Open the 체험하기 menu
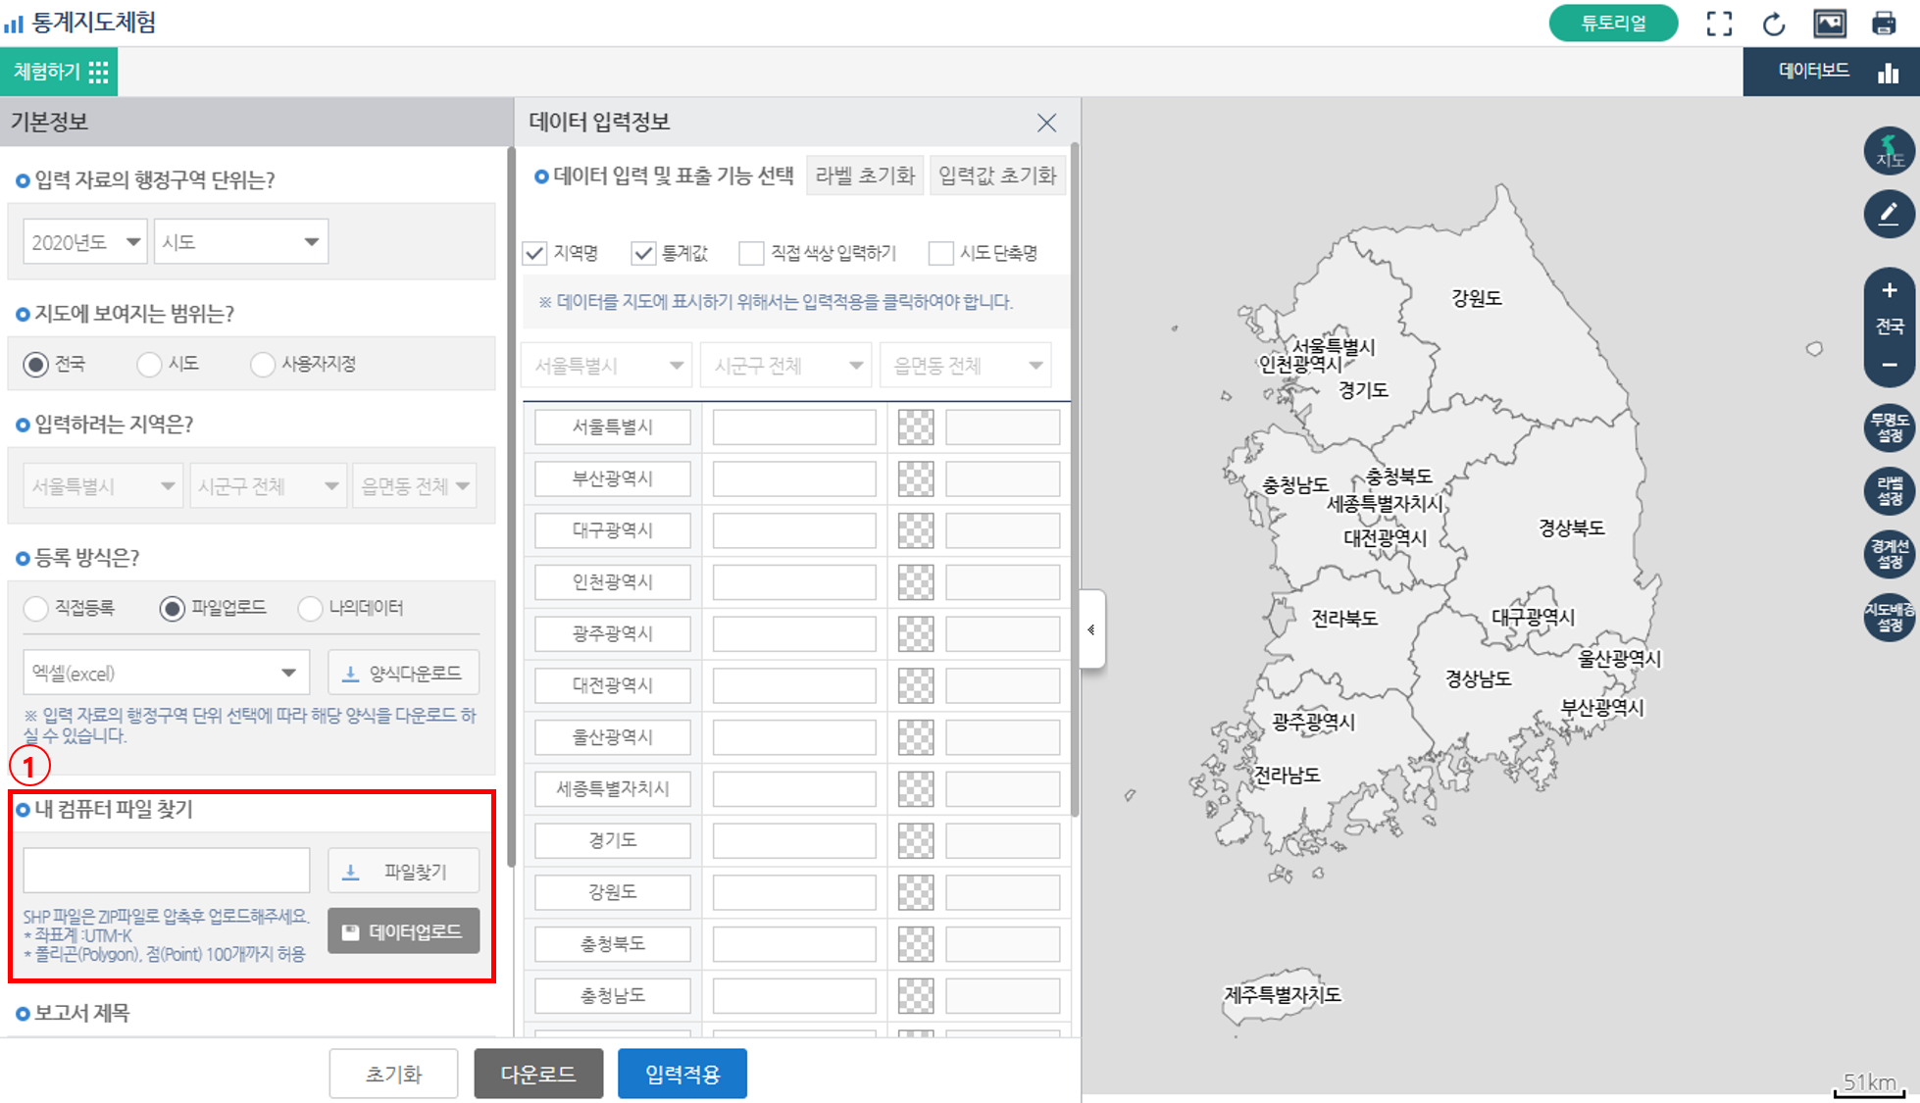This screenshot has width=1920, height=1103. pyautogui.click(x=59, y=70)
